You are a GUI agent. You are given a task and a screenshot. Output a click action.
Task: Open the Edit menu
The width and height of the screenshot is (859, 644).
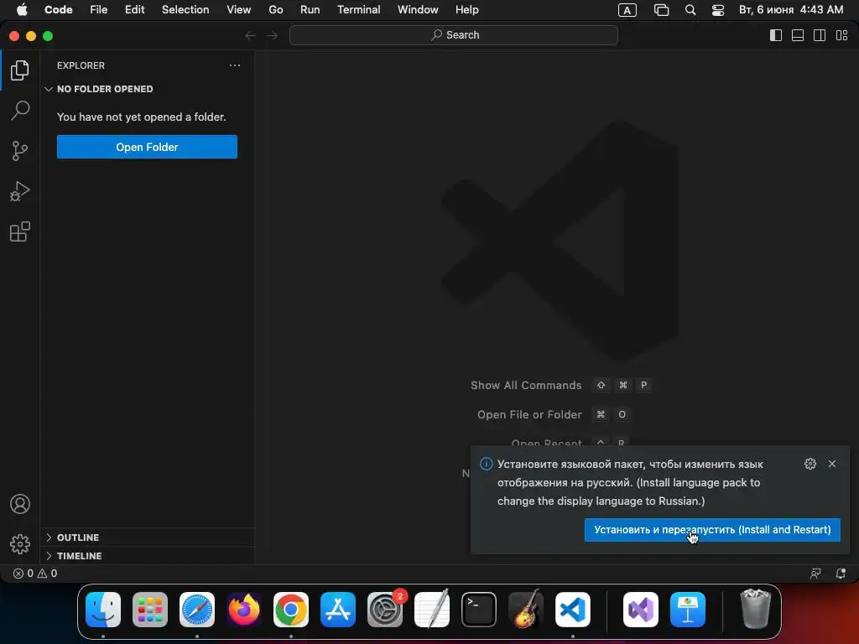point(135,10)
